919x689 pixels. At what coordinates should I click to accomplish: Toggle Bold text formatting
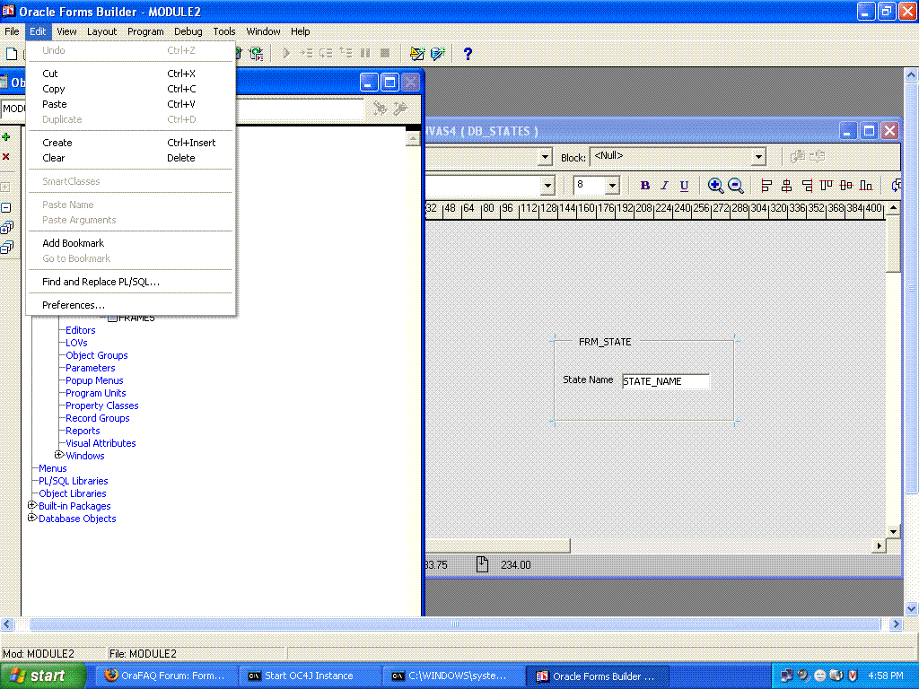(x=644, y=186)
